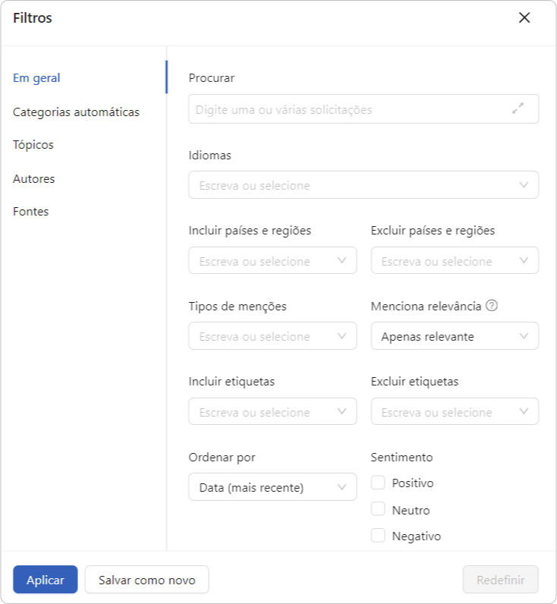Click the help icon beside Menciona relevância

(492, 306)
